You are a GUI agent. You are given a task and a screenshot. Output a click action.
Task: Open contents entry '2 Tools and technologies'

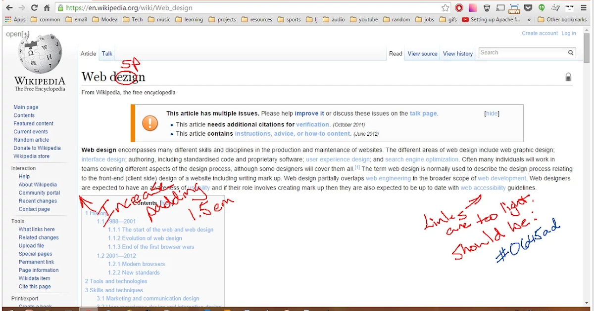tap(116, 281)
